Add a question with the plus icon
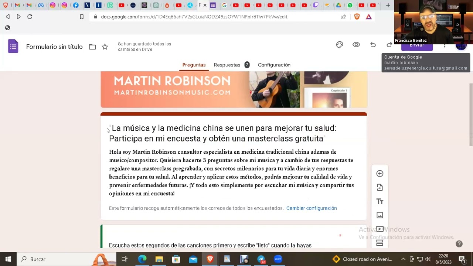The height and width of the screenshot is (266, 473). [x=380, y=174]
